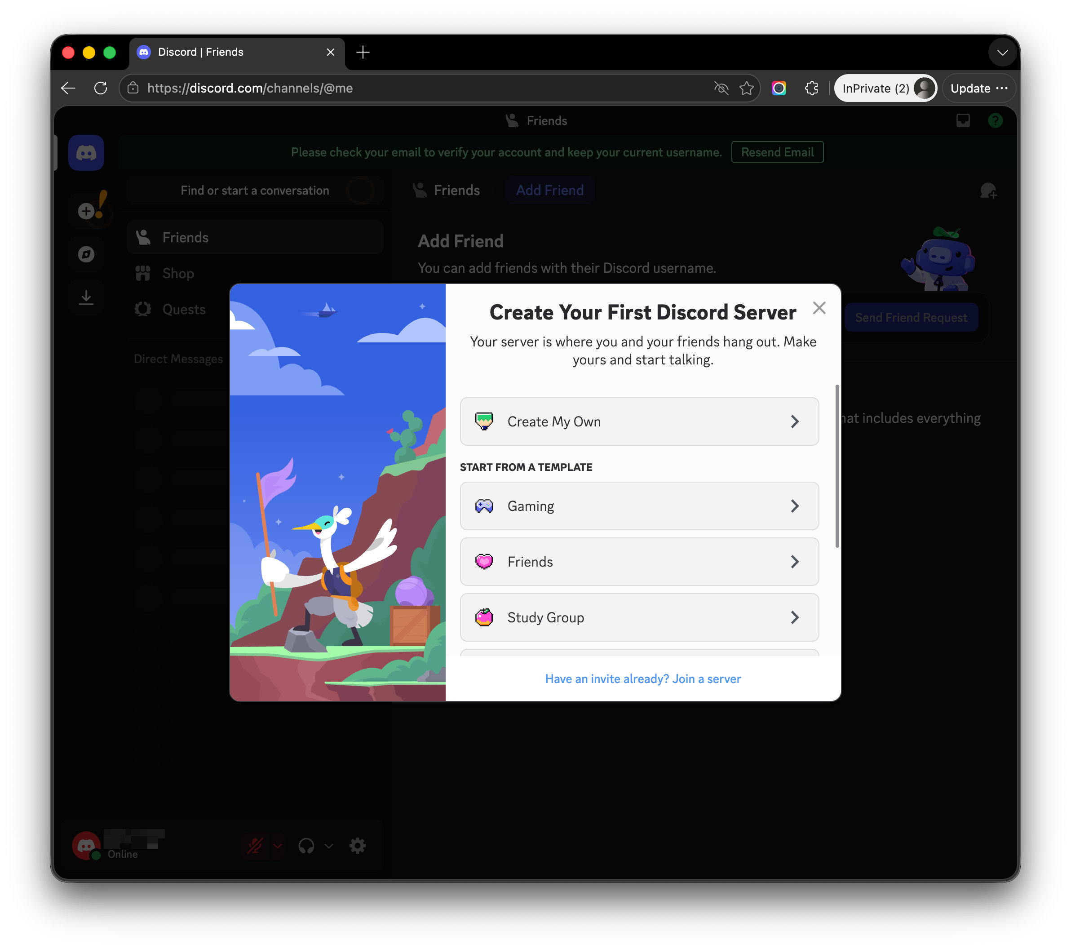Choose the Gaming server template
Screen dimensions: 1071x949
pos(639,506)
